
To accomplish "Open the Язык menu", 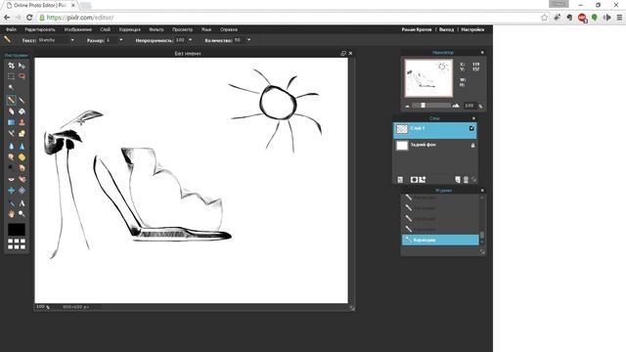I will coord(206,29).
